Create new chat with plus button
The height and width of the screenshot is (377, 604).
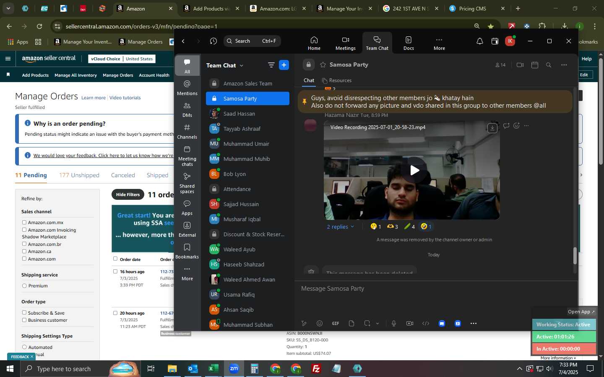[284, 65]
